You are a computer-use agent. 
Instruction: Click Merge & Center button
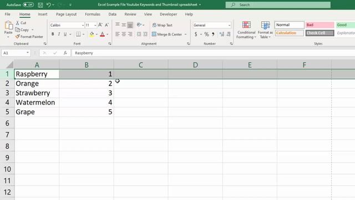point(167,34)
